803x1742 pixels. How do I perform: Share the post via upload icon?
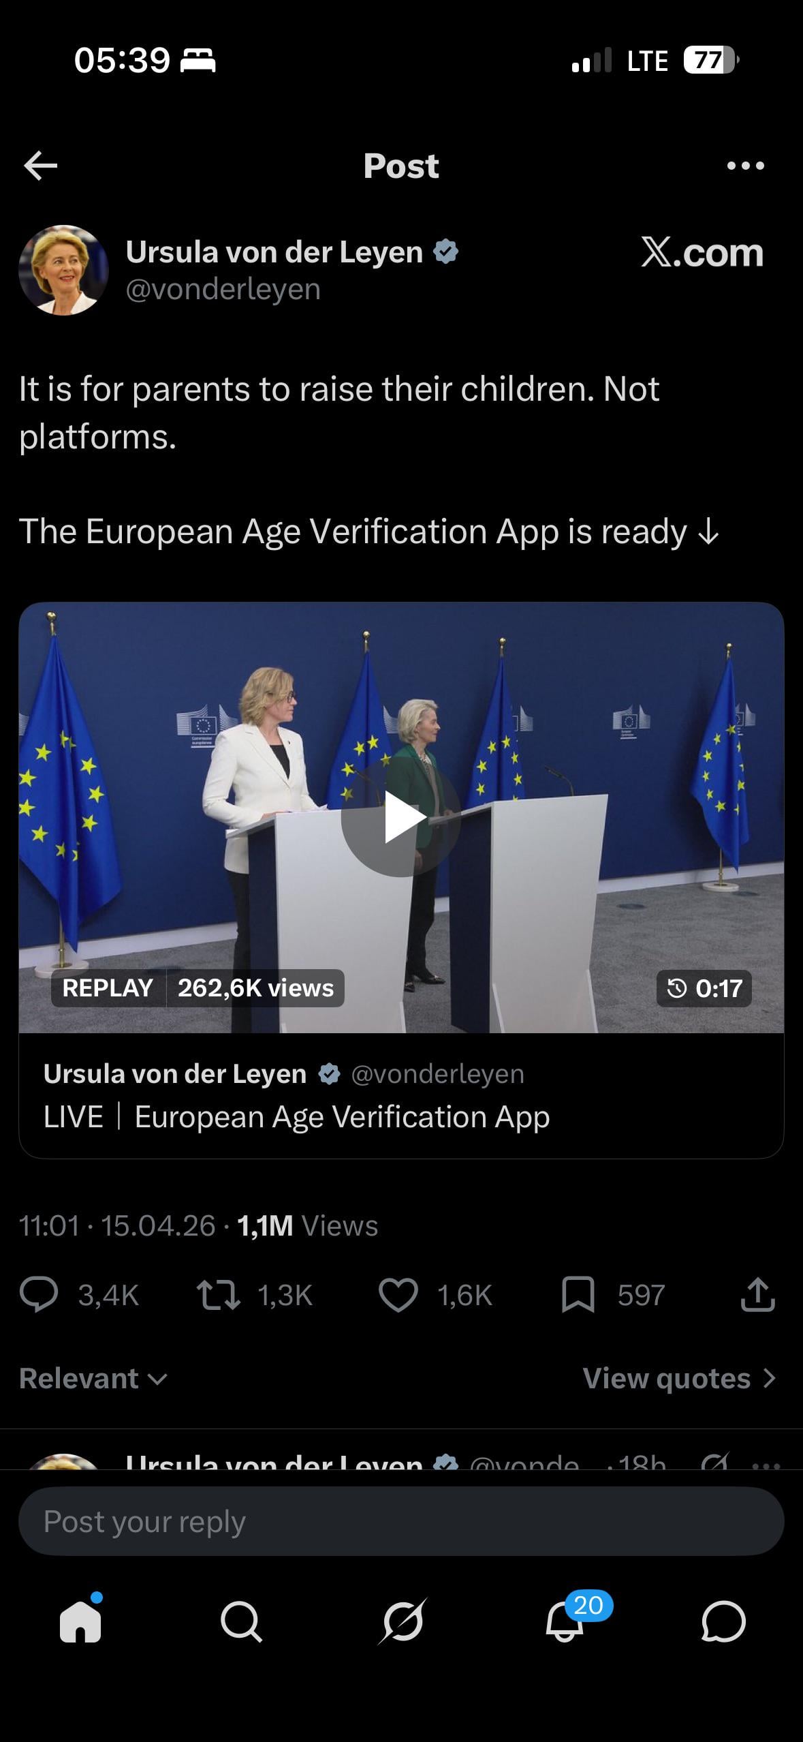pos(758,1295)
